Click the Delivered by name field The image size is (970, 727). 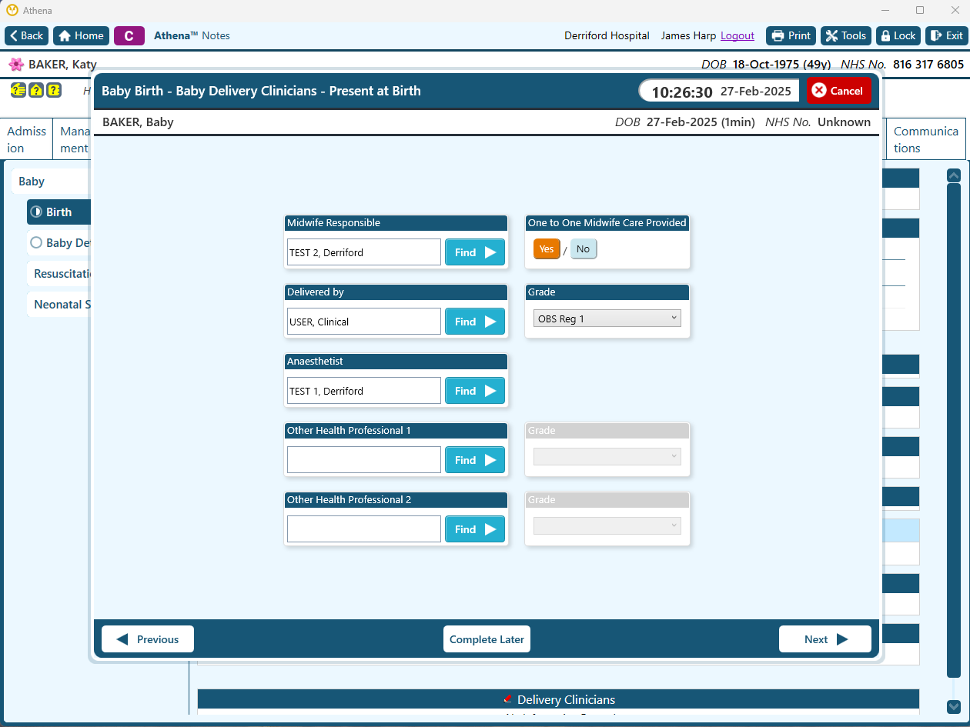[364, 322]
